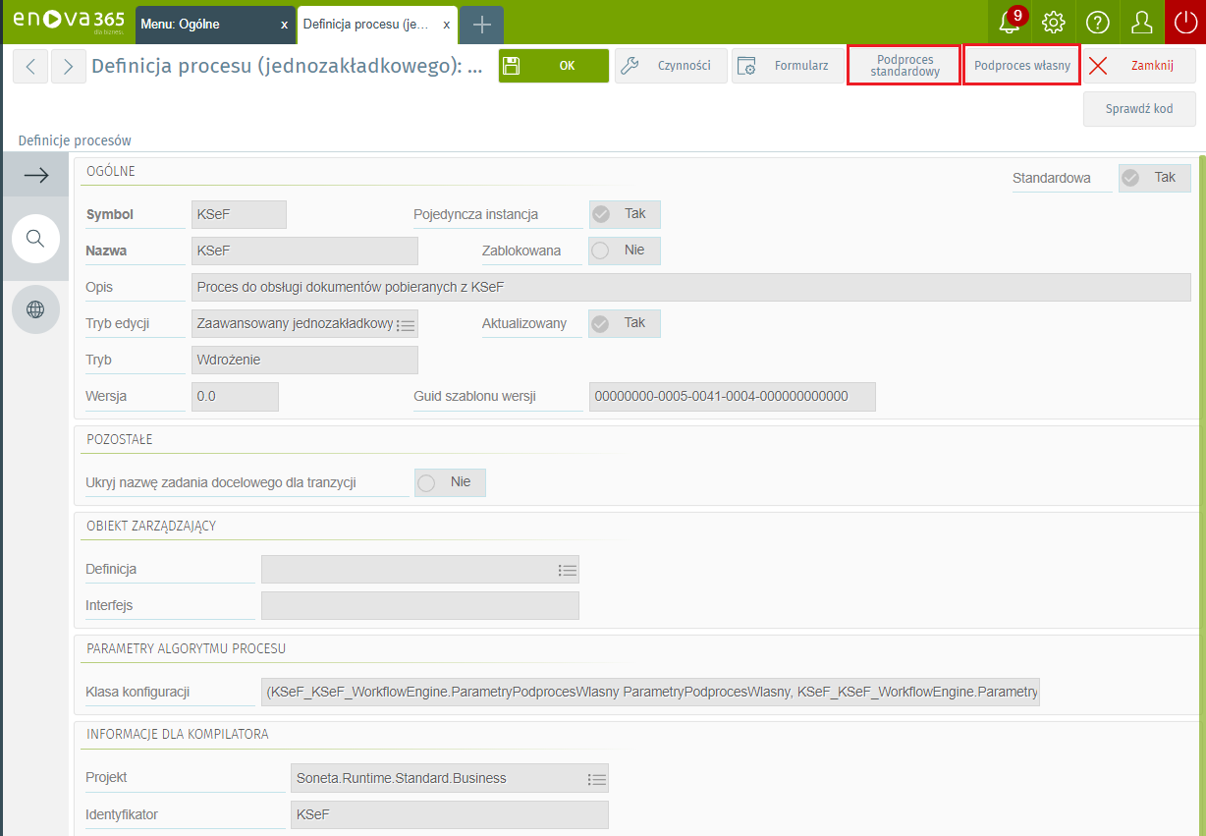Toggle the Pojedyncza instancja switch
Viewport: 1206px width, 836px height.
point(624,214)
